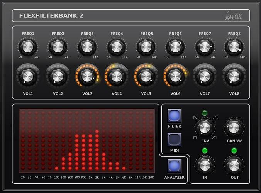
Task: Click the 20 label under analyzer
Action: point(23,177)
